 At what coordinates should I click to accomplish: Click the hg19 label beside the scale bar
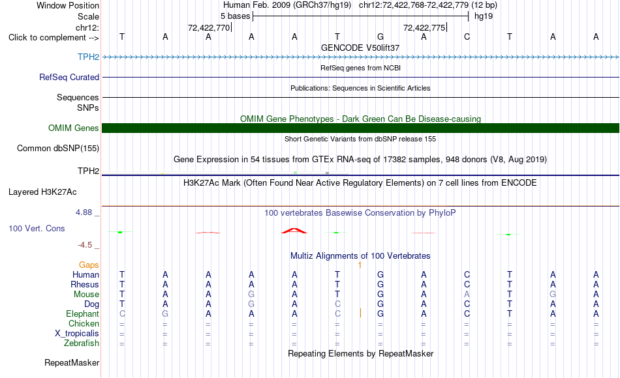(x=484, y=16)
